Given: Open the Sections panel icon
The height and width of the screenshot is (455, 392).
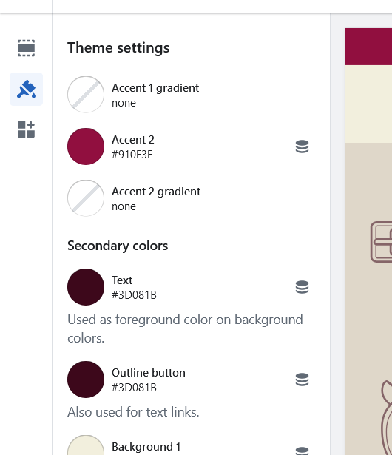Looking at the screenshot, I should pos(26,48).
